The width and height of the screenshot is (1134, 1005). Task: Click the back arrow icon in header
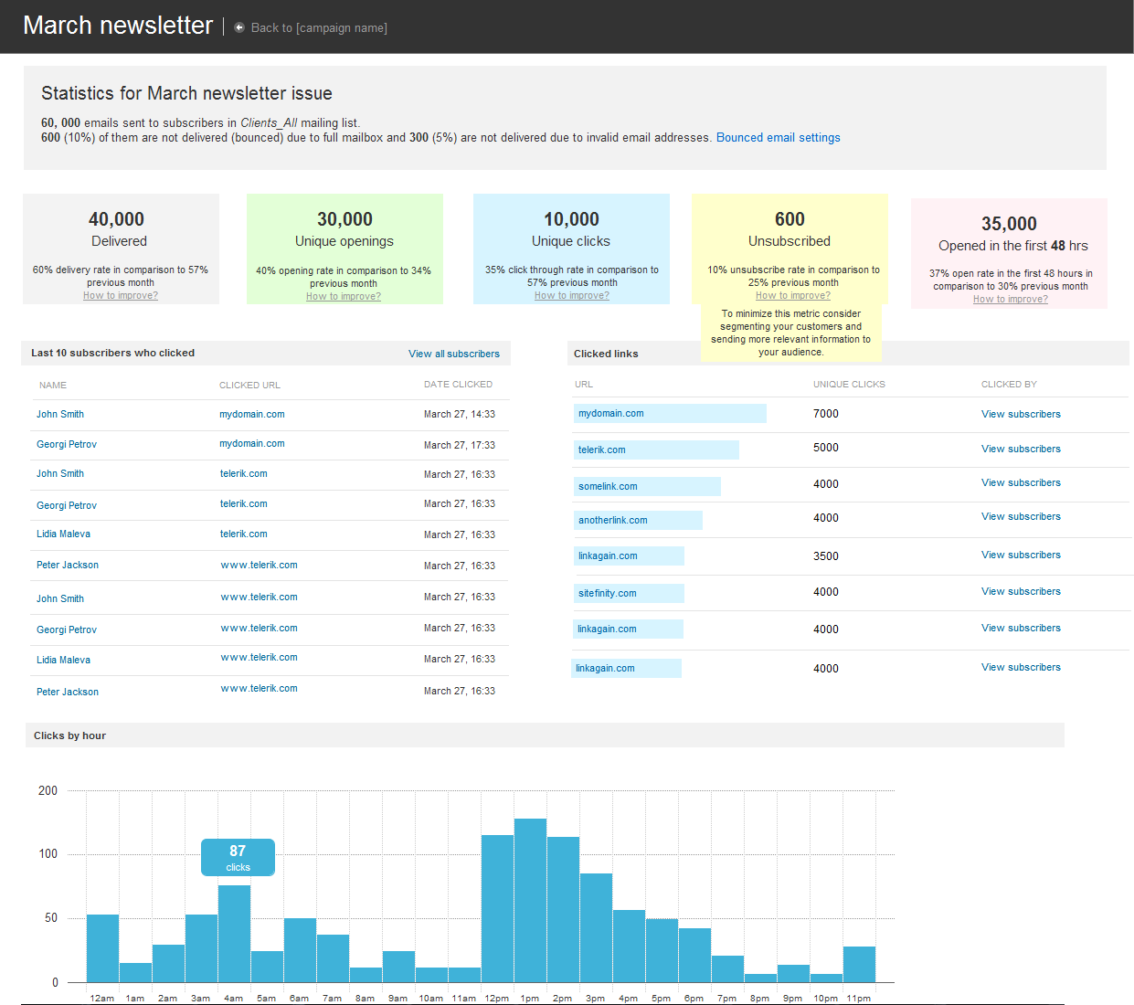[x=239, y=27]
